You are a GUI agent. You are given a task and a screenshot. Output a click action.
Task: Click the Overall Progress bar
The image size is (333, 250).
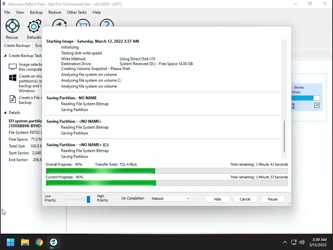(x=167, y=171)
